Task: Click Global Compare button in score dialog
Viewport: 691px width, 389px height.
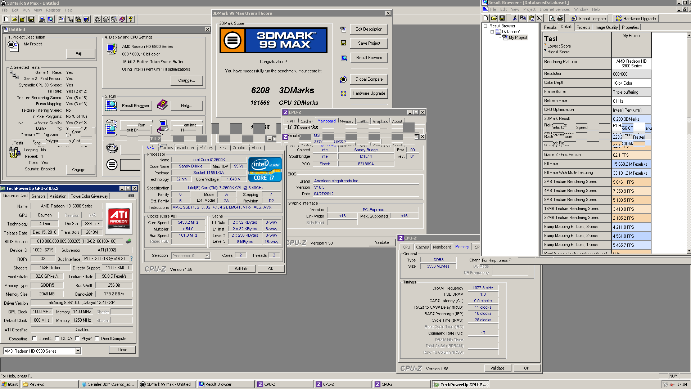Action: 369,79
